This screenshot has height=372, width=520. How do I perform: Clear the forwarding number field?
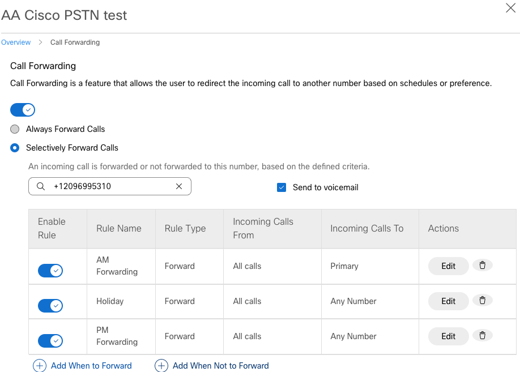point(179,186)
